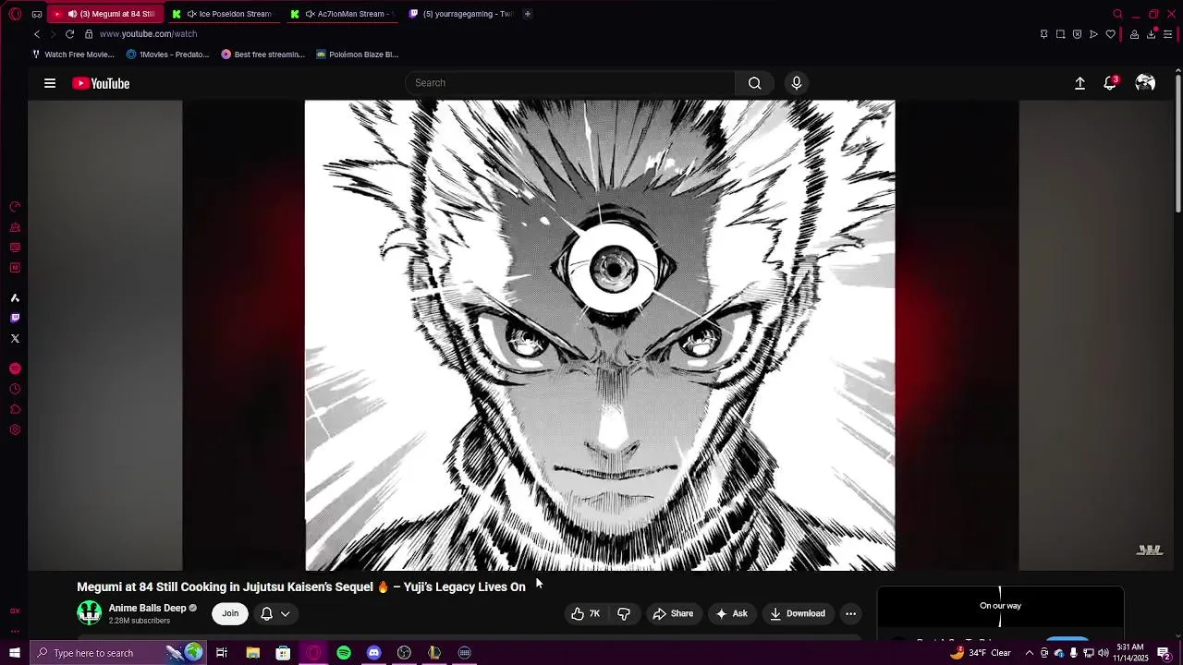
Task: Focus the YouTube search input field
Action: [x=569, y=83]
